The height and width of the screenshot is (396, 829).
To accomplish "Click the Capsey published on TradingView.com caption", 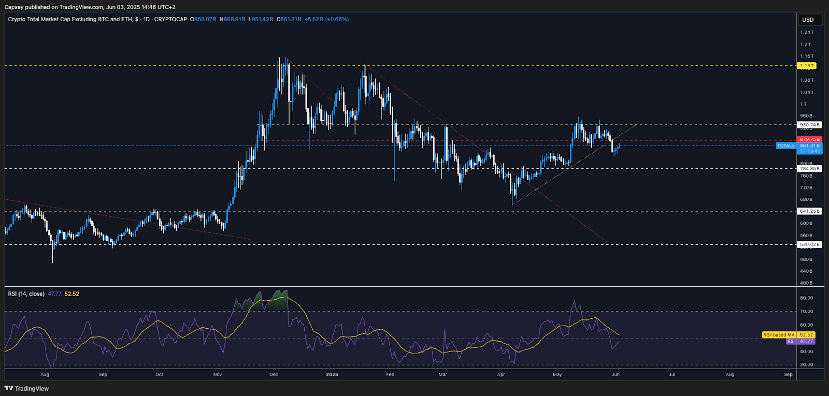I will pos(90,7).
